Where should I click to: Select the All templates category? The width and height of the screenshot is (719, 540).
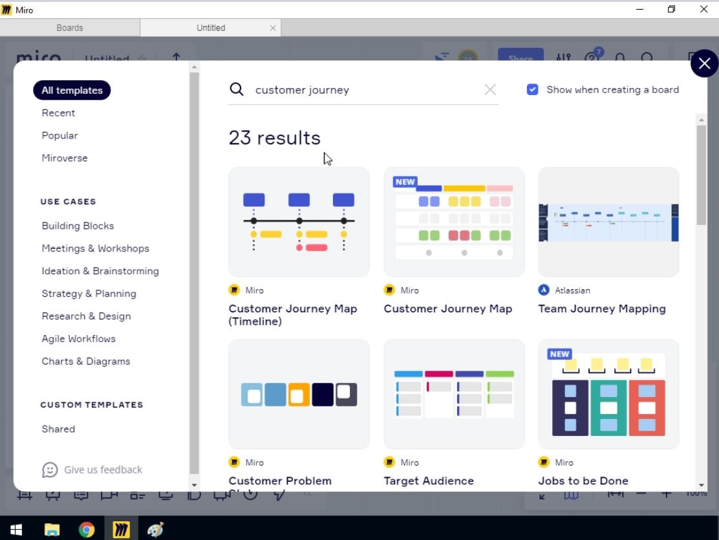pyautogui.click(x=72, y=90)
